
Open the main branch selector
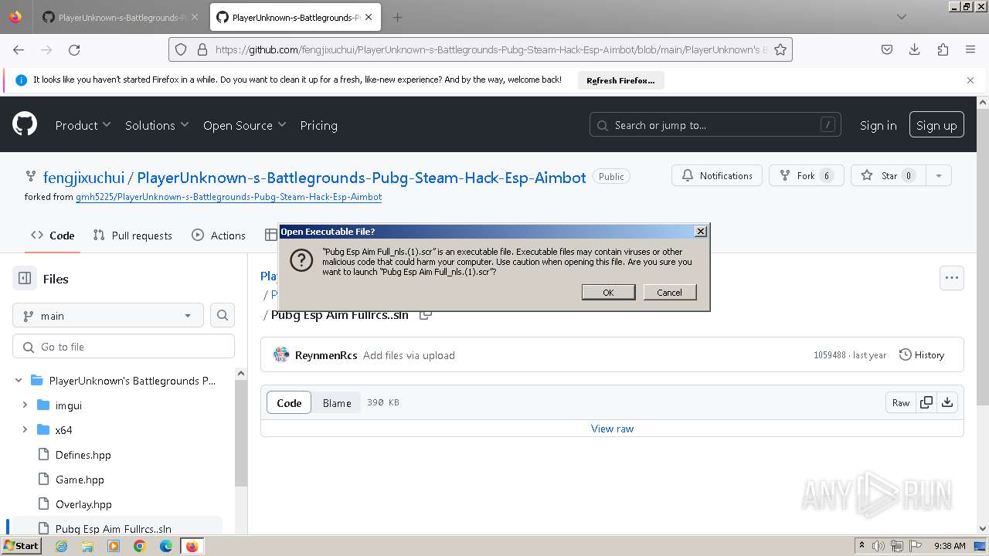click(108, 315)
